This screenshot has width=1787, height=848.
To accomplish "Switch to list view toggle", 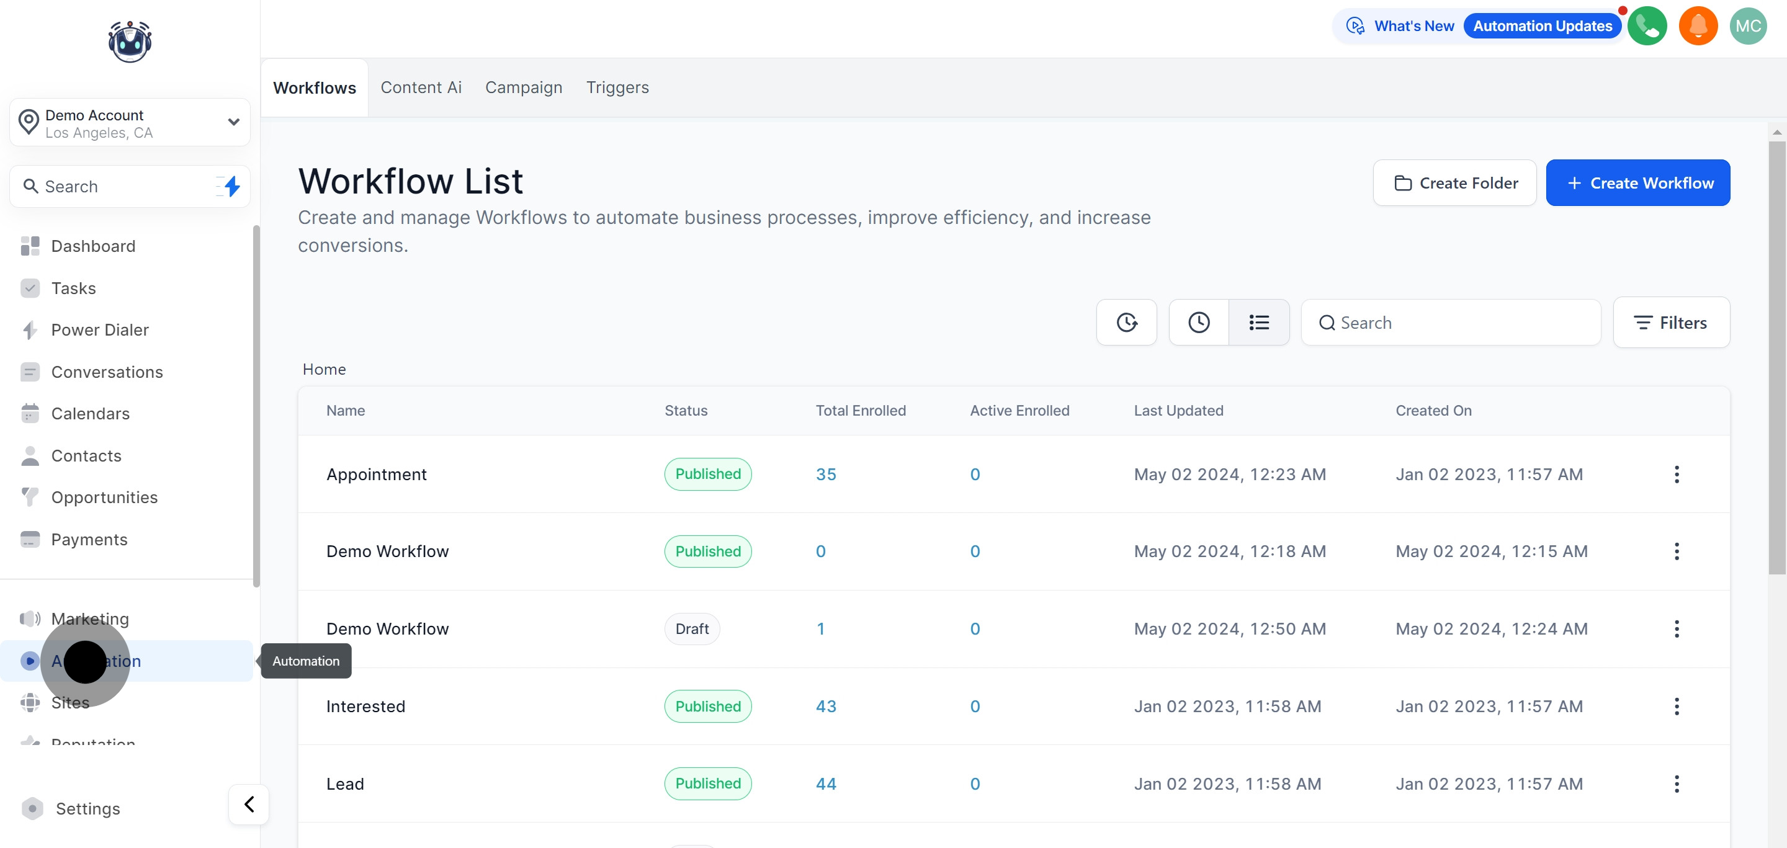I will (x=1259, y=323).
